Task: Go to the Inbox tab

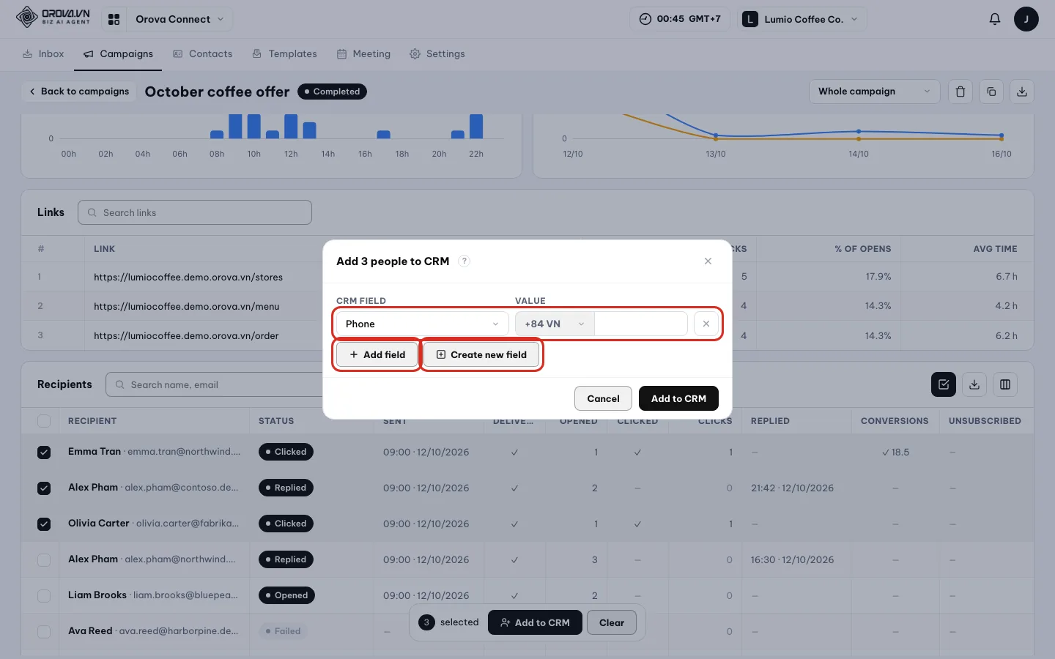Action: coord(43,53)
